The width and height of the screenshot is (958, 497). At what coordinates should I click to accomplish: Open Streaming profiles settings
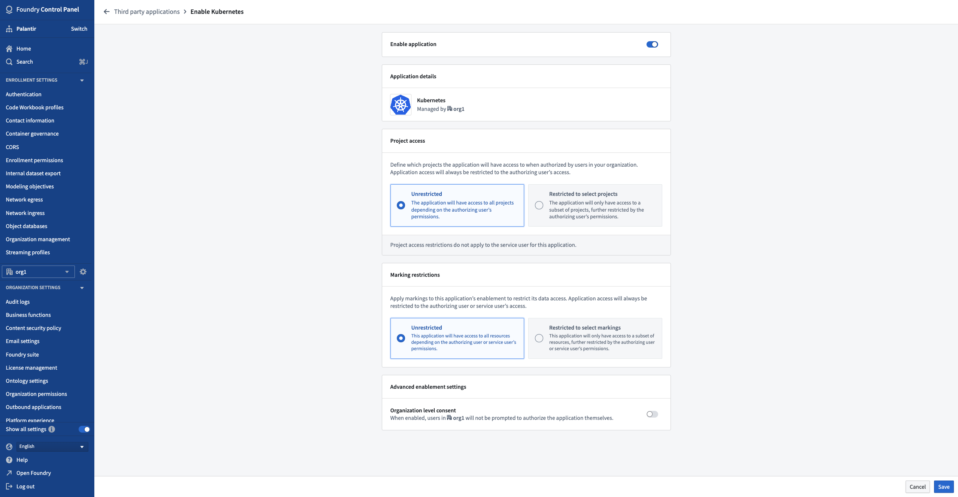click(x=28, y=252)
